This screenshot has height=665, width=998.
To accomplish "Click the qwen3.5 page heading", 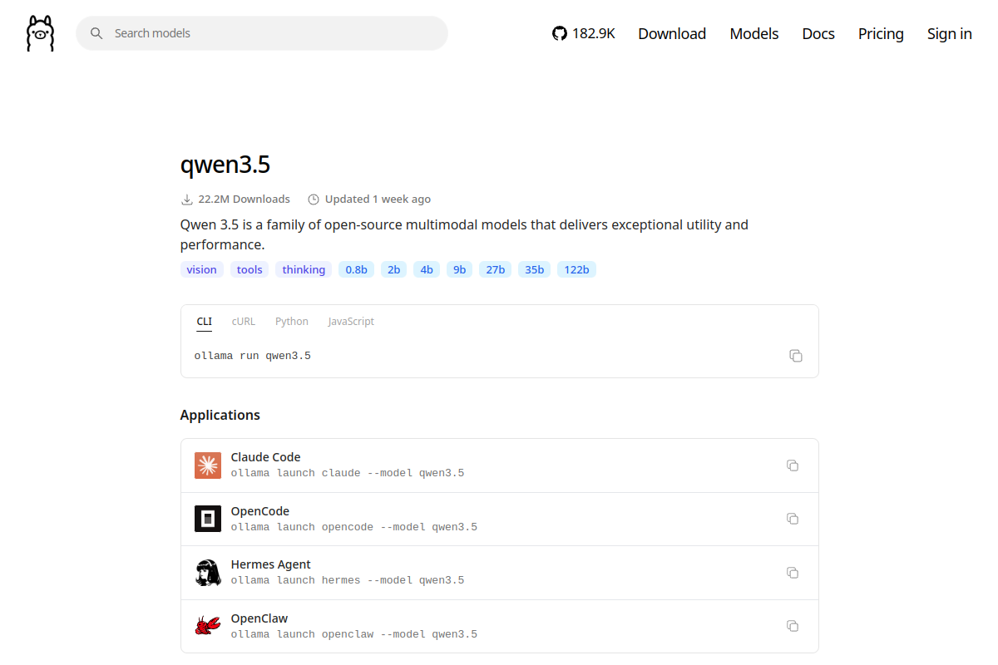I will [225, 165].
